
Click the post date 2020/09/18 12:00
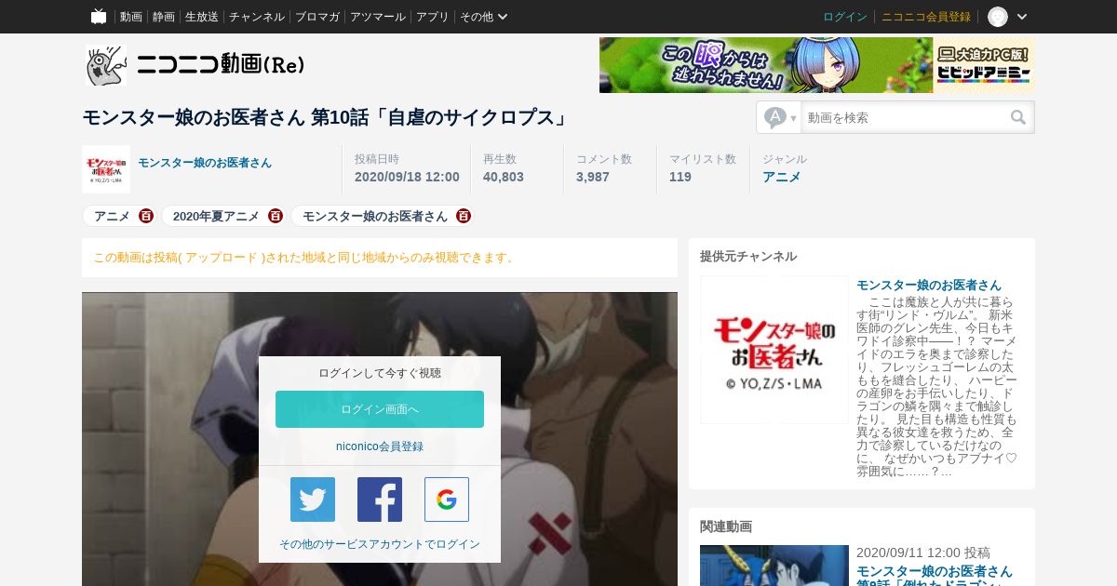coord(407,177)
